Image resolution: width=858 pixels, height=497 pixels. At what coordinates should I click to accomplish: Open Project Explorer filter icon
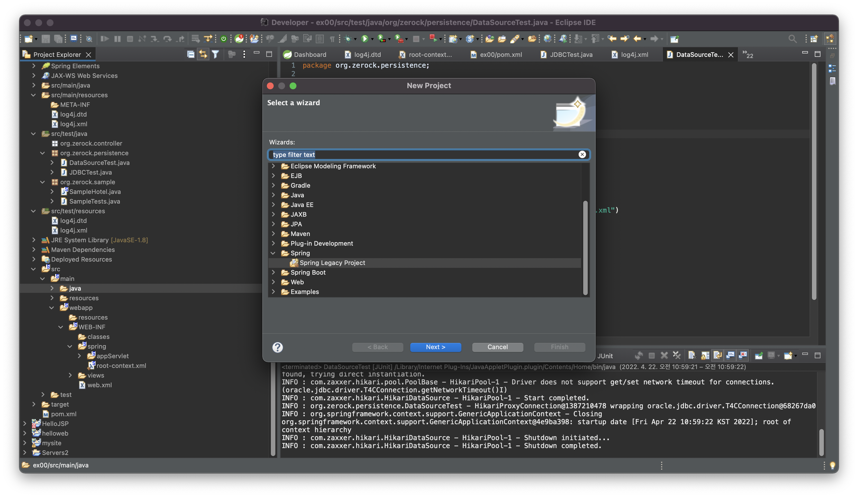[x=215, y=54]
